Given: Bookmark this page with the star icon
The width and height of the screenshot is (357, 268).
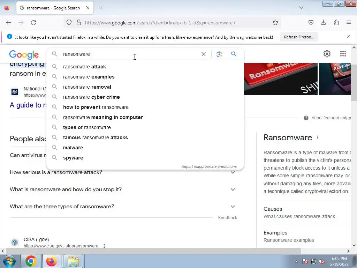Looking at the screenshot, I should point(275,23).
